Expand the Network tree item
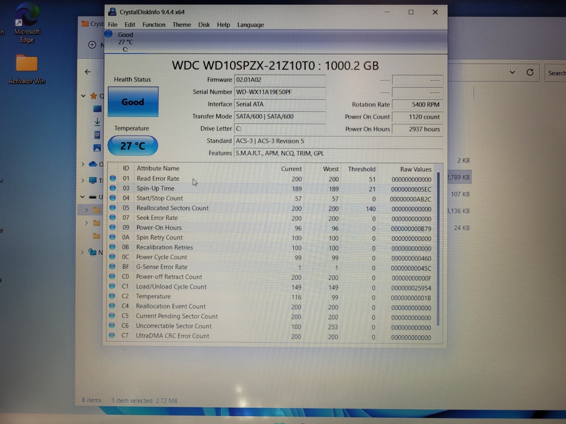The image size is (566, 424). 82,252
